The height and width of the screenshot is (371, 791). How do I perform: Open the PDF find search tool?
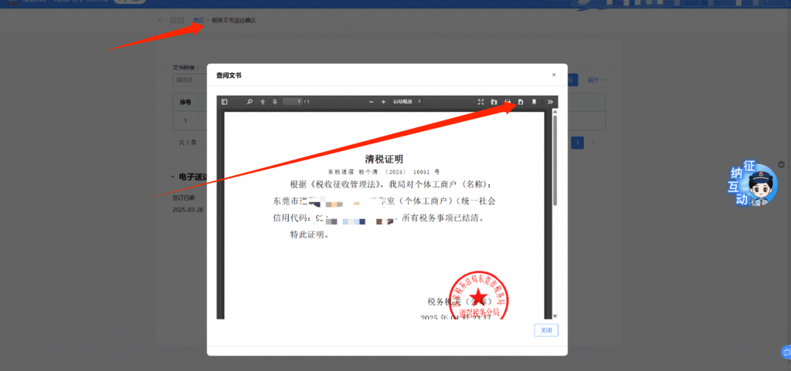point(250,102)
